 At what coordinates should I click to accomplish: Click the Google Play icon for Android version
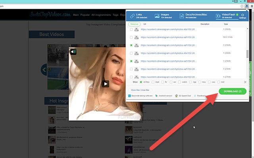tap(157, 96)
